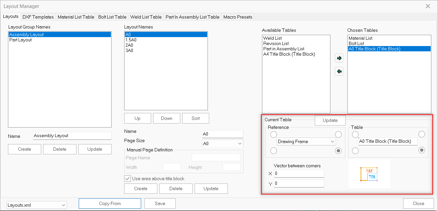The image size is (438, 211).
Task: Click the green right arrow to add table
Action: tap(339, 58)
